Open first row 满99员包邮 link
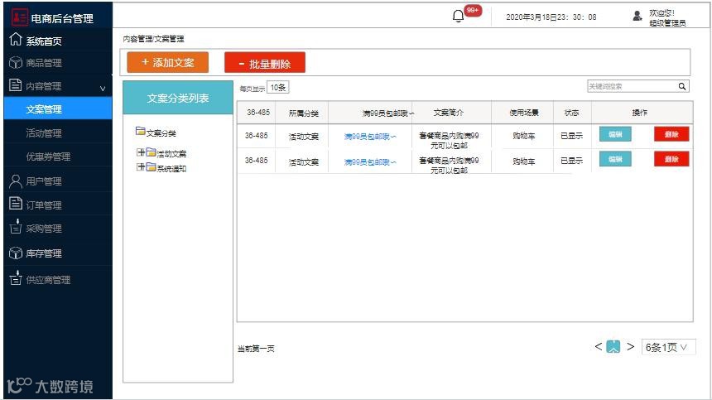This screenshot has height=400, width=712. point(370,136)
